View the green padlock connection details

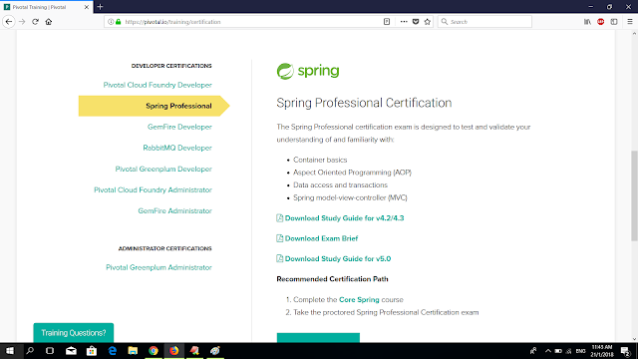(119, 22)
